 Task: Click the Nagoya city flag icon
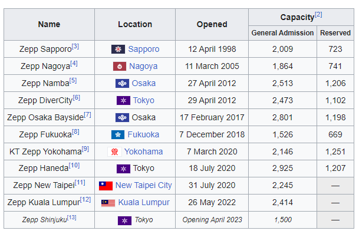pos(120,67)
